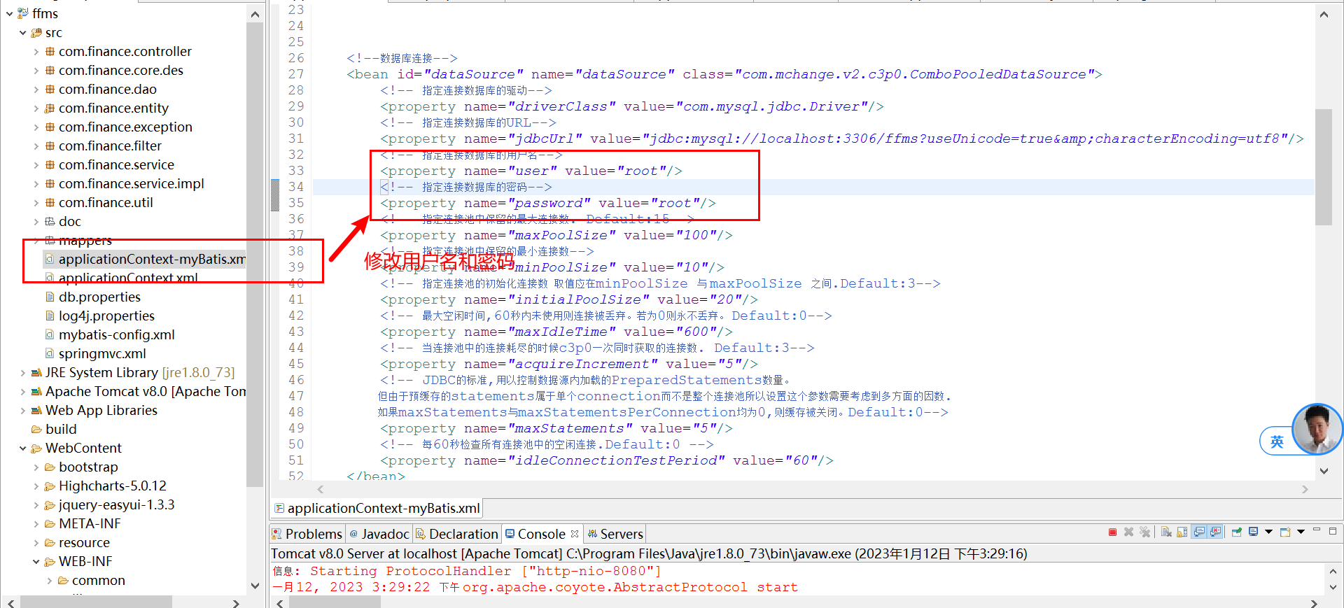Click the jdbcUrl property line
Screen dimensions: 1344x608
click(841, 139)
